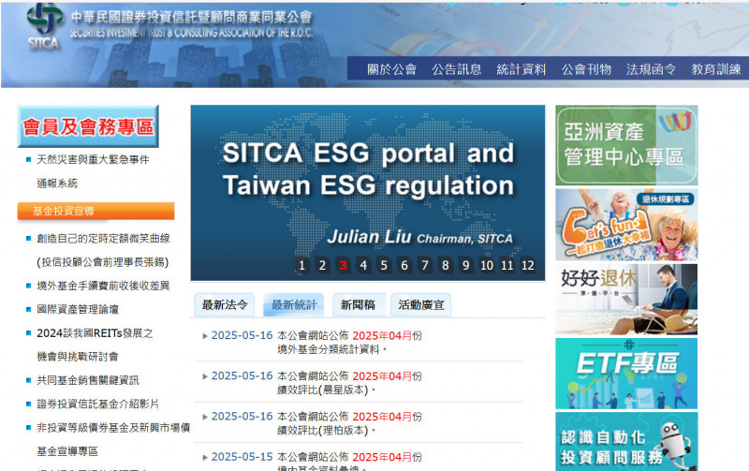This screenshot has width=749, height=471.
Task: Open 績效評比(晨星版本) news item
Action: [349, 383]
